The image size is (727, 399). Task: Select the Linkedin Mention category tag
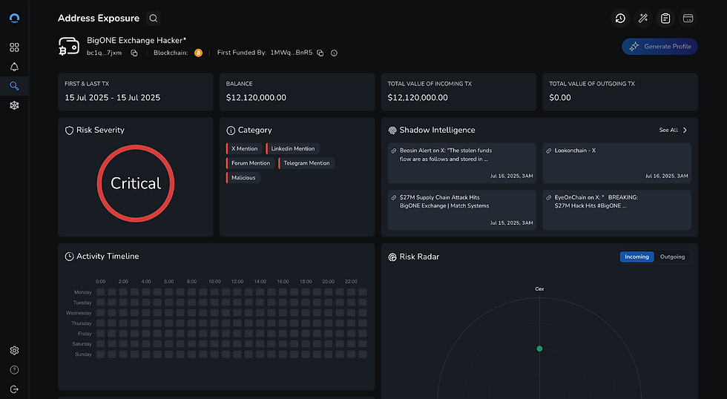(292, 149)
